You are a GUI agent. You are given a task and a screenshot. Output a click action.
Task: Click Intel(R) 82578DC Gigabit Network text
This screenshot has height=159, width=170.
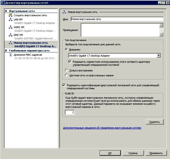(35, 38)
